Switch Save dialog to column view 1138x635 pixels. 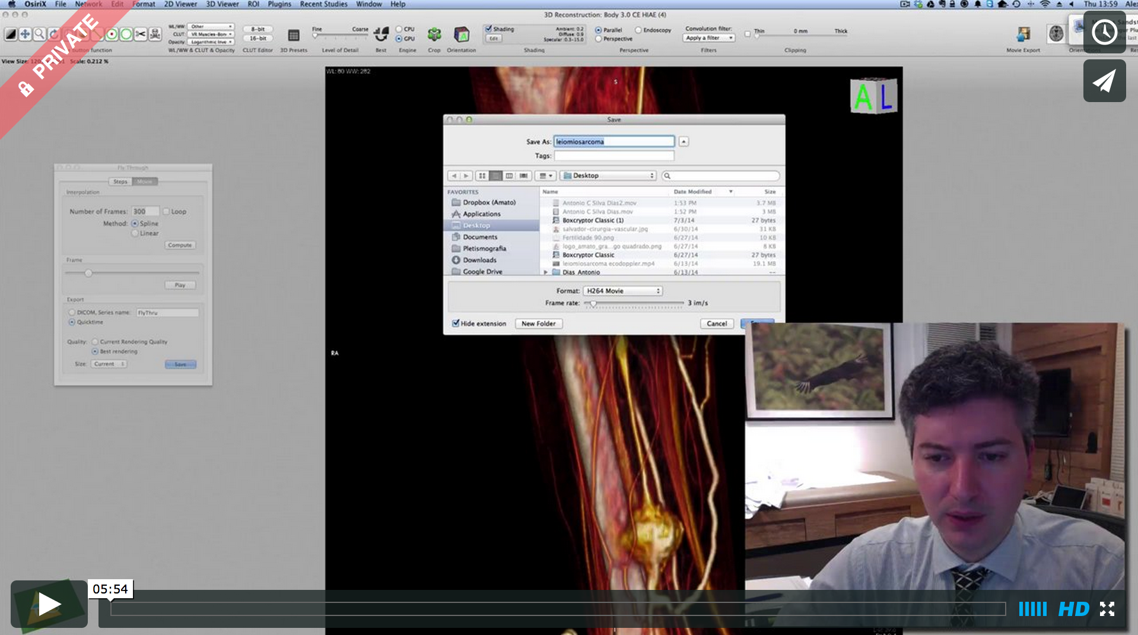coord(509,176)
